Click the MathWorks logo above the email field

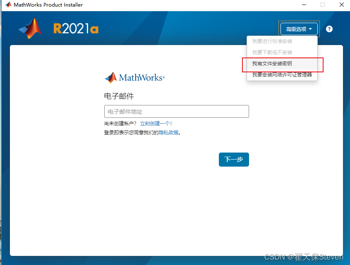coord(134,78)
